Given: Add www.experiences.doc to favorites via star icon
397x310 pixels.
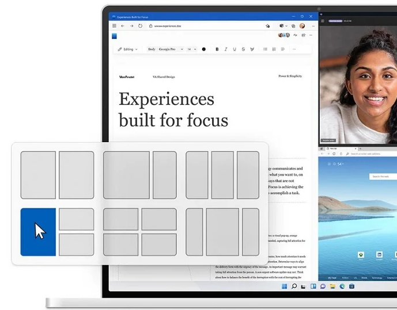Looking at the screenshot, I should click(267, 26).
